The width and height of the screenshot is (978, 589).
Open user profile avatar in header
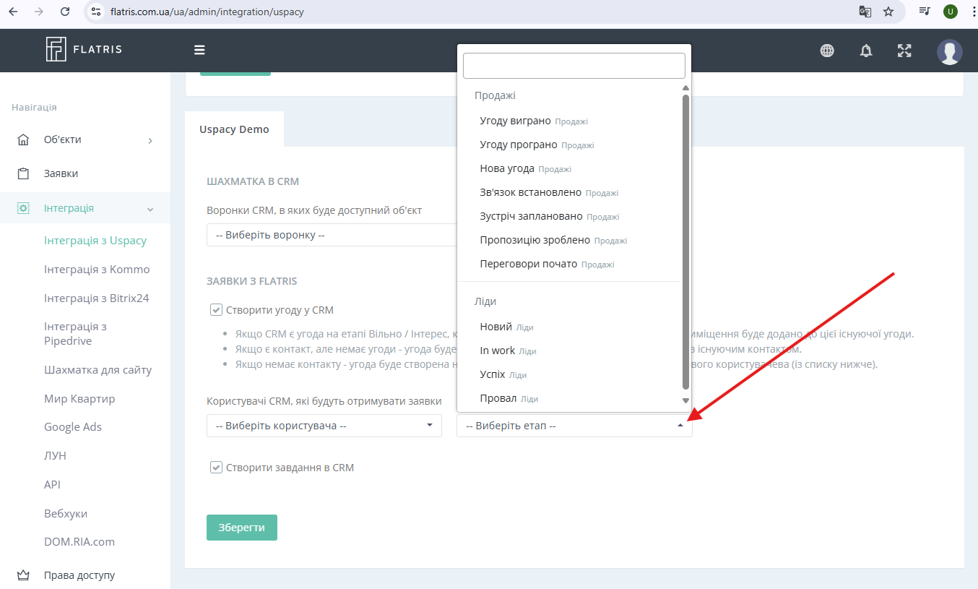(x=949, y=51)
